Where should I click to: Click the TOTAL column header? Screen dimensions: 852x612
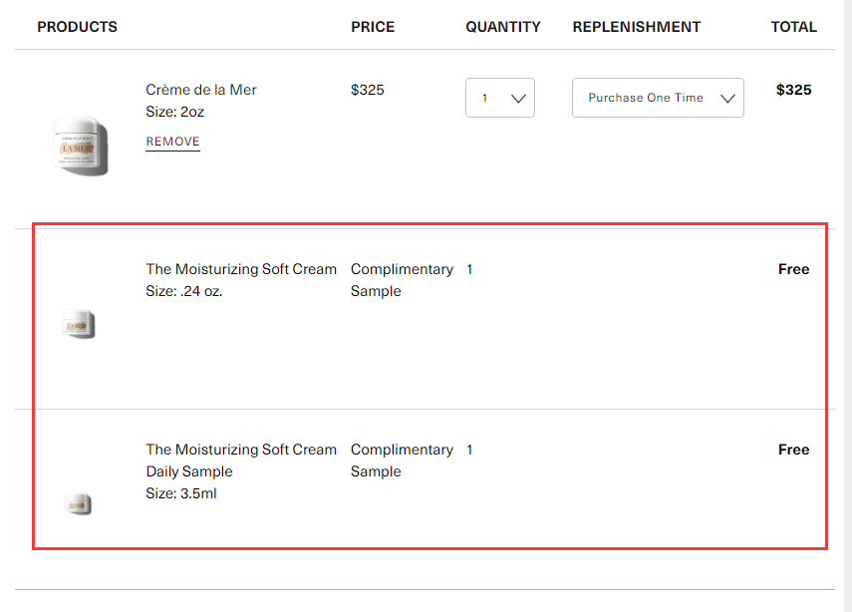(794, 27)
